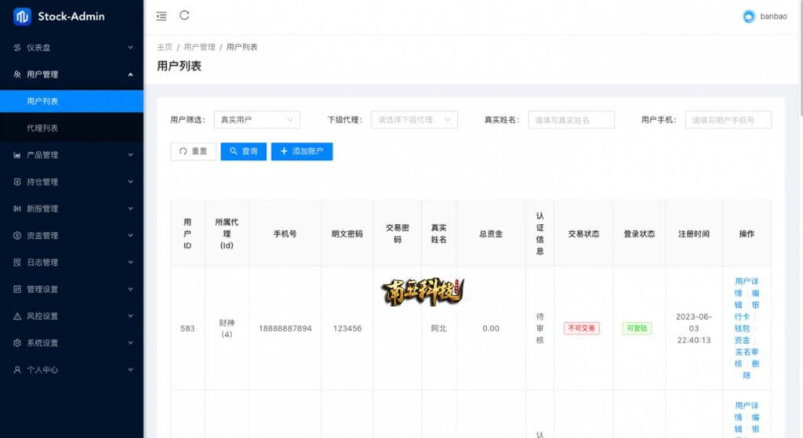Viewport: 803px width, 438px height.
Task: Click the 添加账户 add account button
Action: pyautogui.click(x=302, y=151)
